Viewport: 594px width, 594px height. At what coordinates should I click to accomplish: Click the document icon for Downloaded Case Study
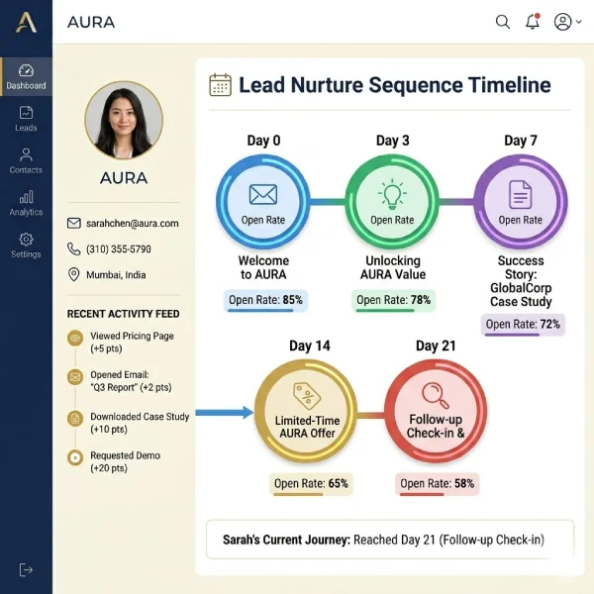point(75,419)
